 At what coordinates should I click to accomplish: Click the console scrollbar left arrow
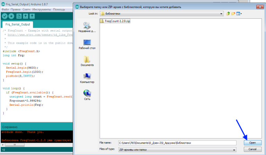2,145
